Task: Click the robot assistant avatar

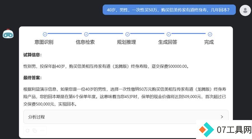Action: 8,33
